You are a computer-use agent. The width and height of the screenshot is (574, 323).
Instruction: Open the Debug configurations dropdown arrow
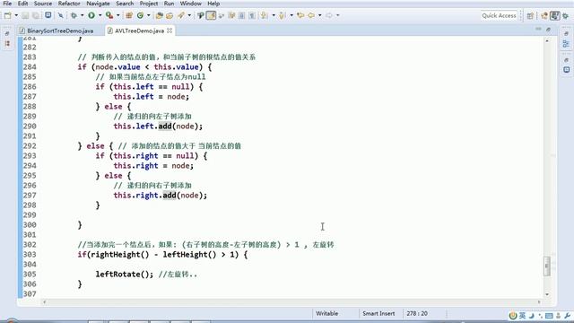(82, 15)
